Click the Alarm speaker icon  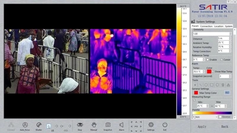click(x=121, y=125)
